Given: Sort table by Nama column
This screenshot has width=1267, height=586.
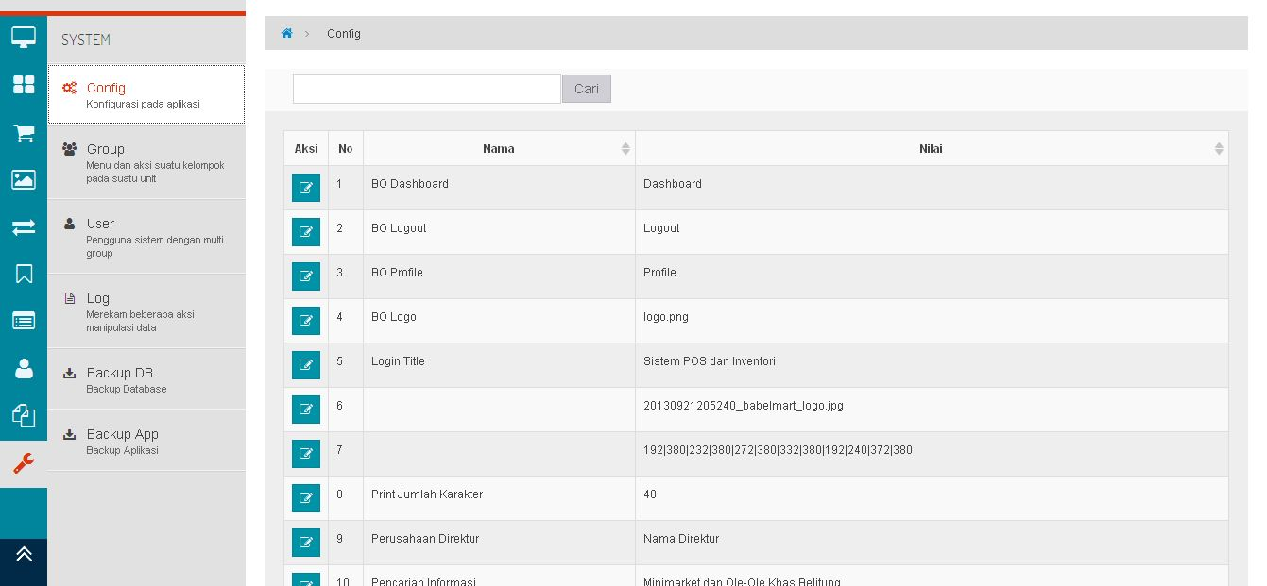Looking at the screenshot, I should pos(625,149).
